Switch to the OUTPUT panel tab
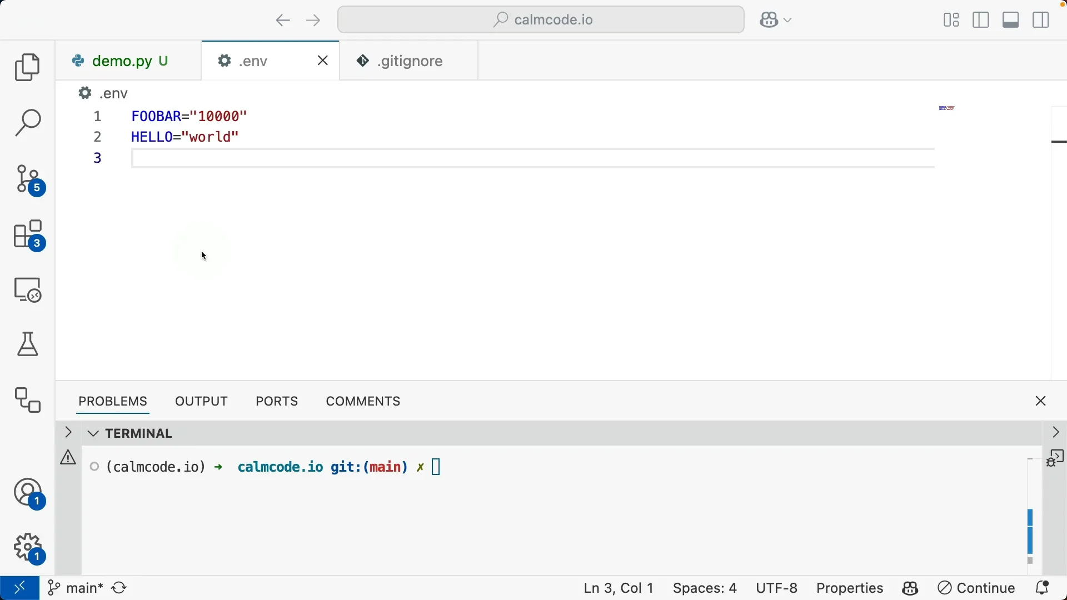Viewport: 1067px width, 600px height. 201,402
